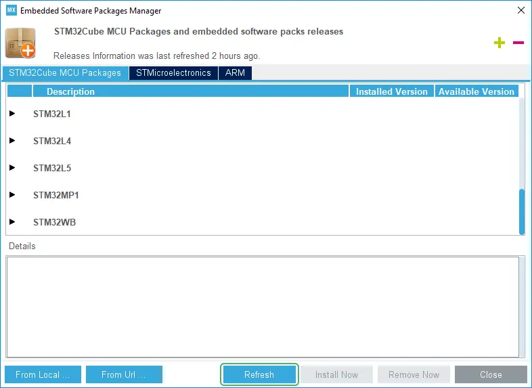Viewport: 532px width, 388px height.
Task: Click the MX application icon in title bar
Action: click(11, 11)
